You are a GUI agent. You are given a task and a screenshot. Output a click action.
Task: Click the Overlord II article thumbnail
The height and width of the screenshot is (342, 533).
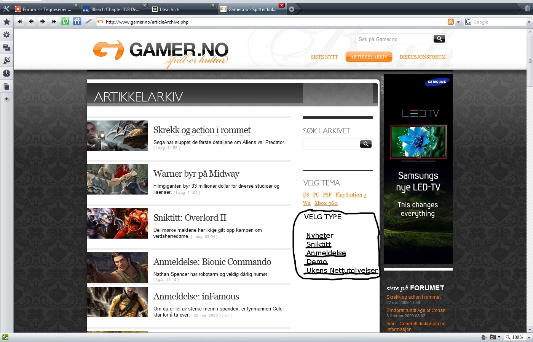pos(118,223)
